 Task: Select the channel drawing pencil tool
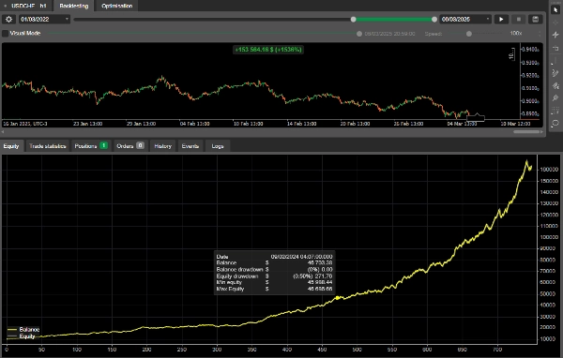(x=555, y=85)
